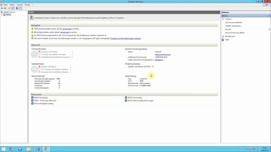Viewport: 271px width, 152px height.
Task: Open File Explorer from the taskbar
Action: pyautogui.click(x=29, y=149)
